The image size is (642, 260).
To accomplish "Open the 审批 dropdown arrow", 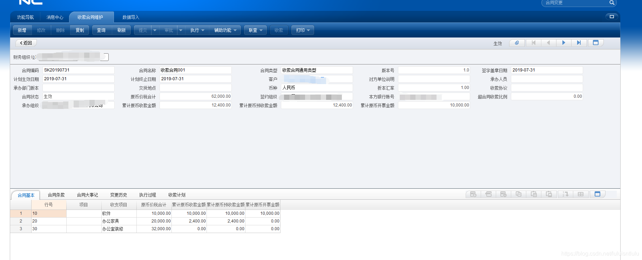I will tap(181, 30).
